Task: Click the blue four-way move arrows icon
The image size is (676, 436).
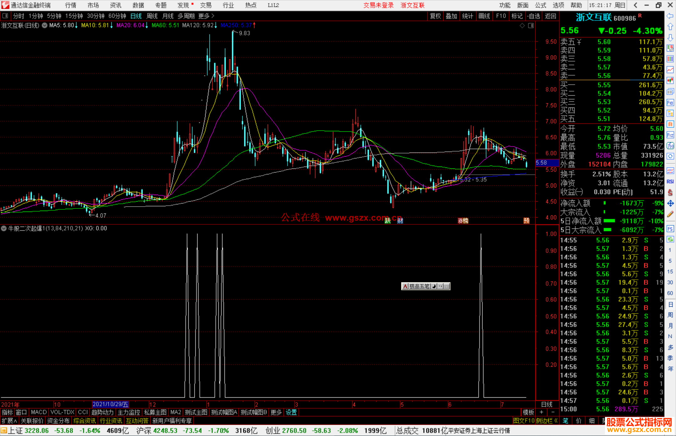Action: [x=670, y=203]
